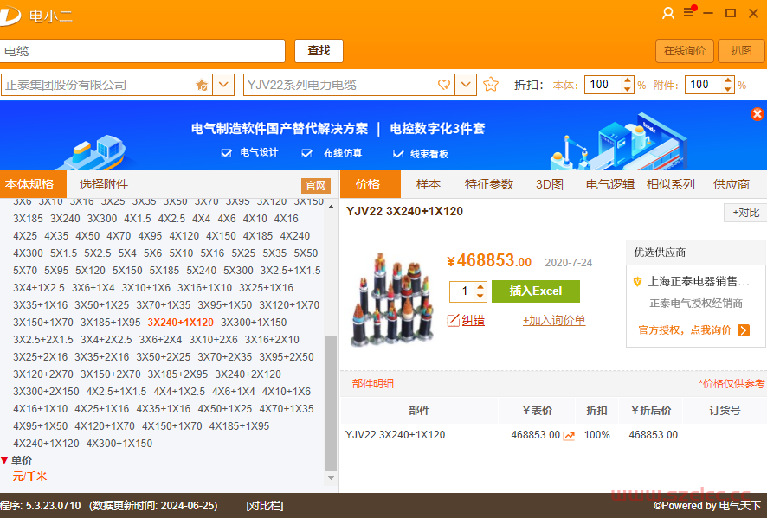Click the heart icon in series field

click(444, 85)
